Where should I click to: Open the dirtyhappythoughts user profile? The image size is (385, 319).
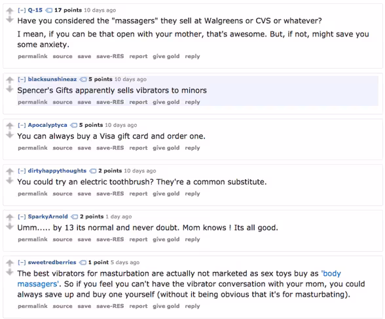click(x=57, y=171)
